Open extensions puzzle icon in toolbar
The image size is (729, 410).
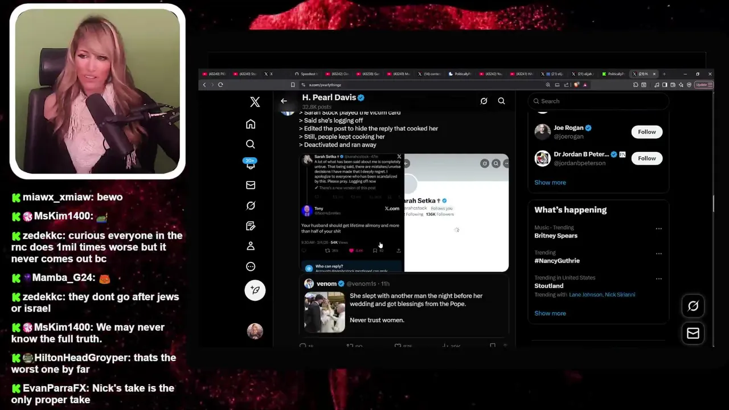click(x=636, y=85)
